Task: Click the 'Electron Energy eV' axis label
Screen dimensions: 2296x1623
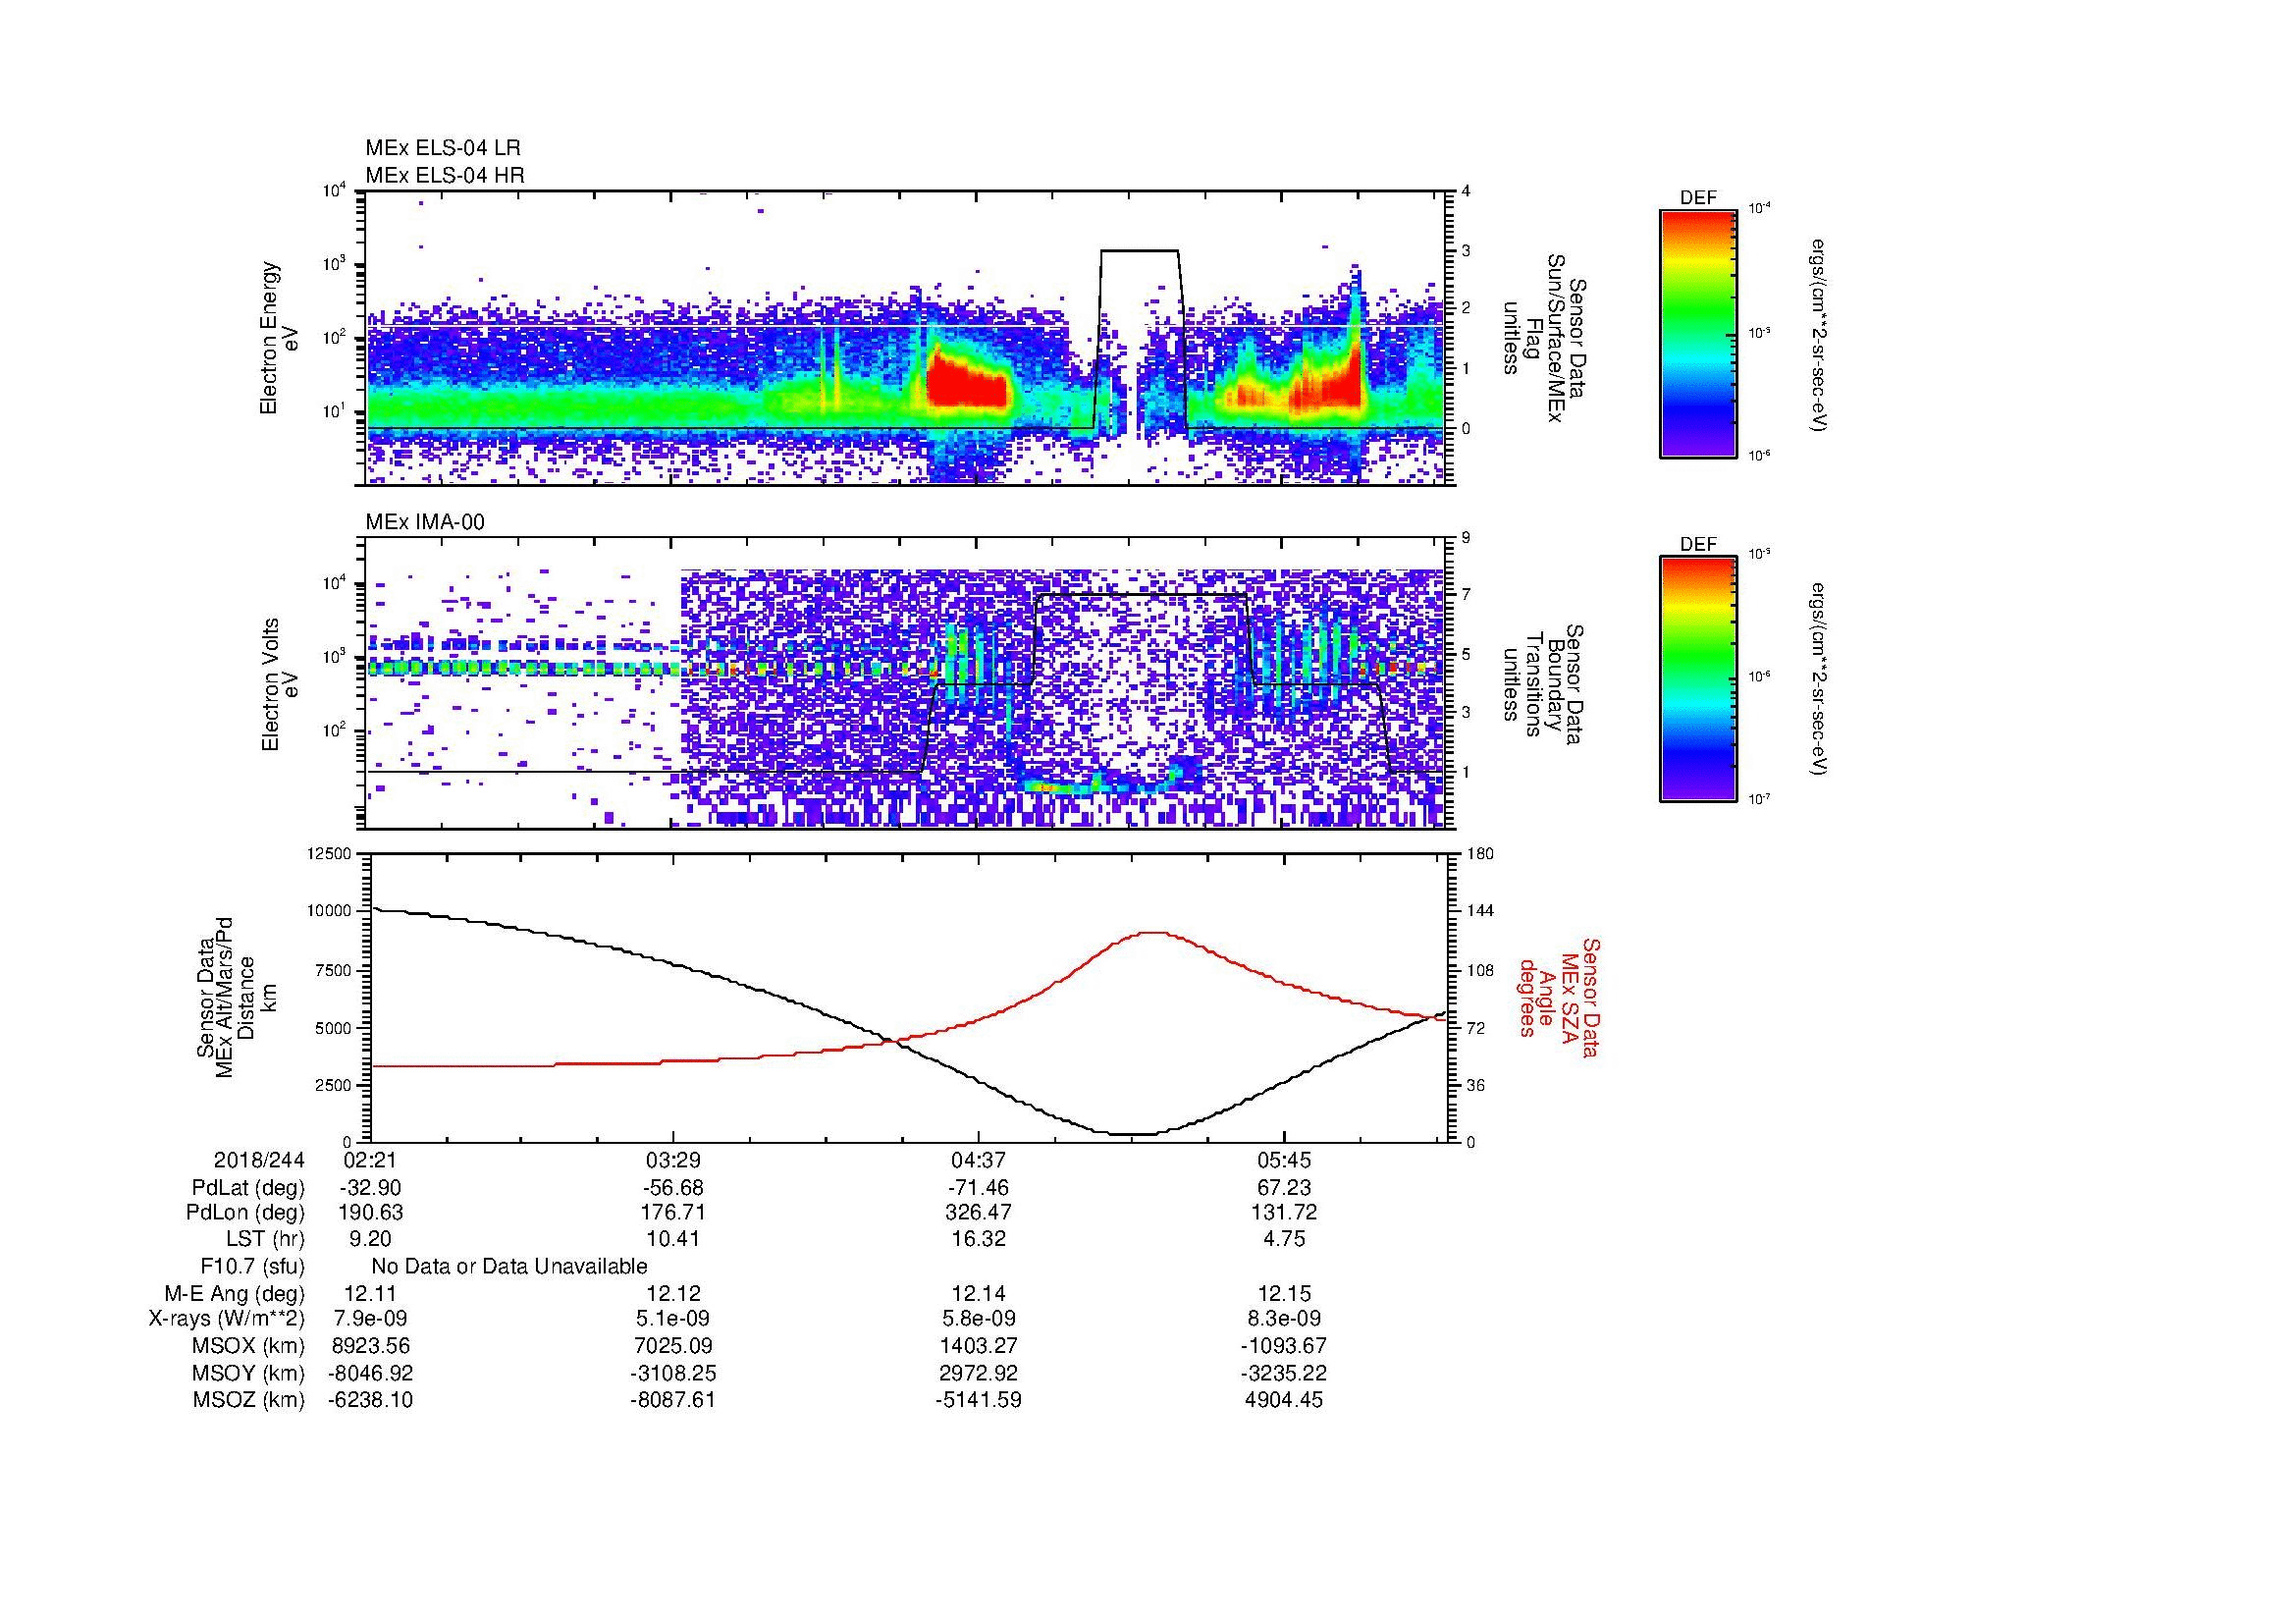Action: point(279,338)
